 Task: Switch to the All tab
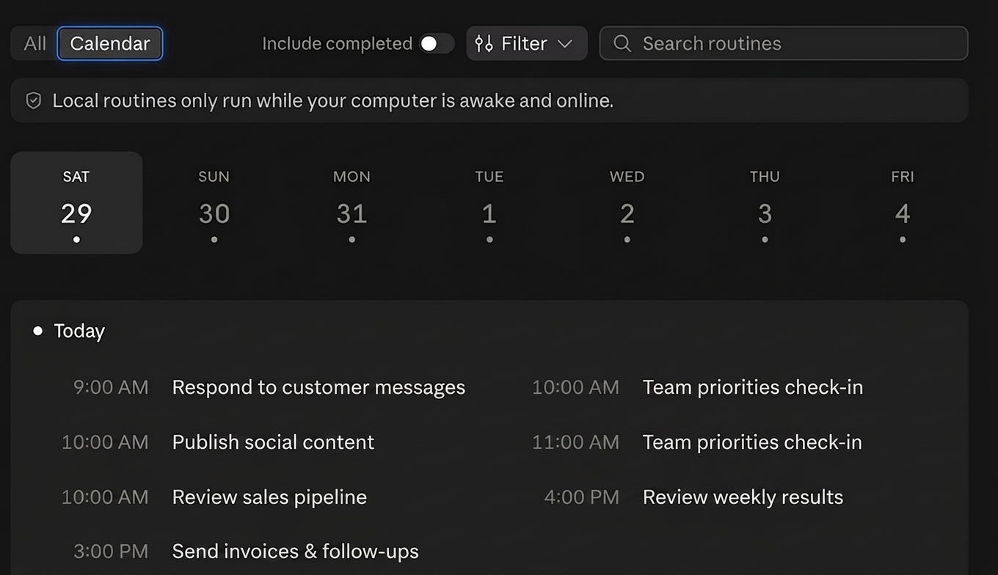(34, 43)
